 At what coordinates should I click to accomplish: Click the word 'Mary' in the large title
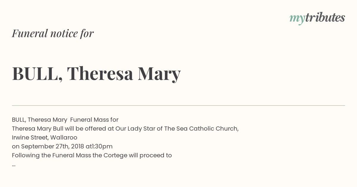[159, 75]
